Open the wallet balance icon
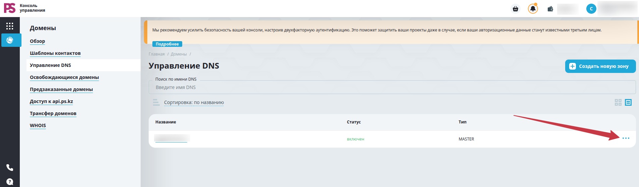The height and width of the screenshot is (187, 639). tap(550, 9)
